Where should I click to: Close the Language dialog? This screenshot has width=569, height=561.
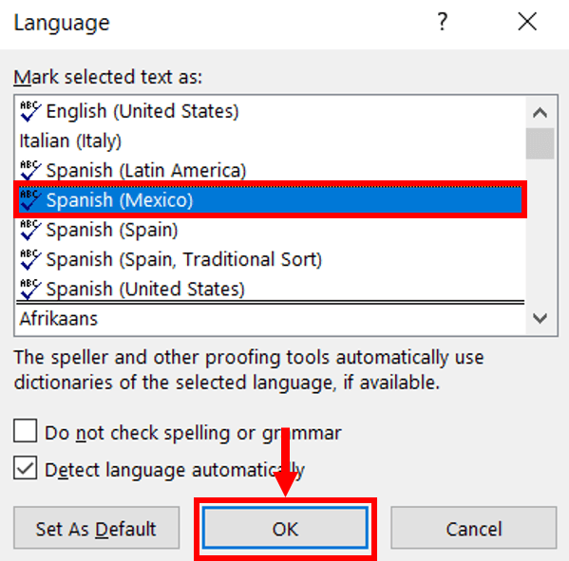pyautogui.click(x=527, y=22)
